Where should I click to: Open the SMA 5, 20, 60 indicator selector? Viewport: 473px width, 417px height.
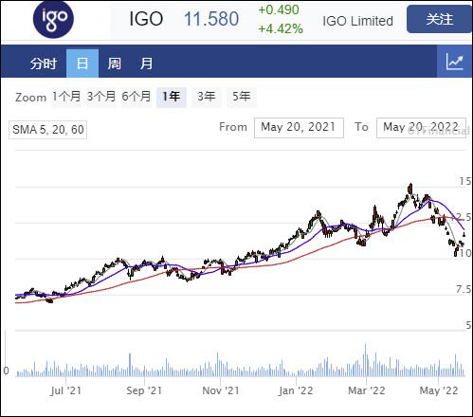(x=47, y=130)
